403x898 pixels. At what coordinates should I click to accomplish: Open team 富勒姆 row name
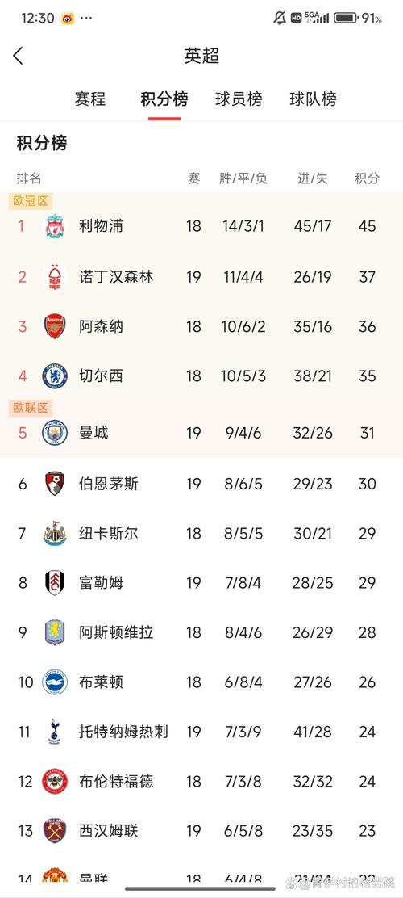[x=102, y=583]
